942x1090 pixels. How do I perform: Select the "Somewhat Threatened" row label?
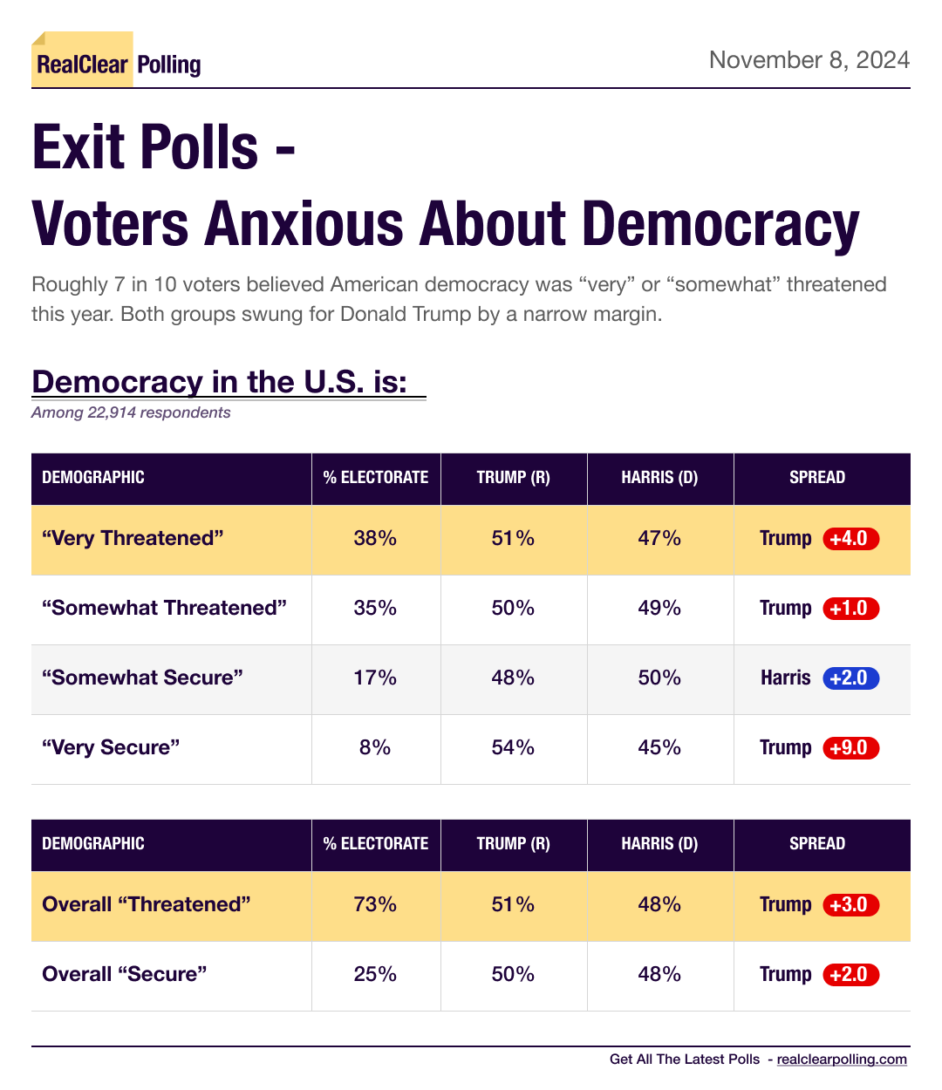coord(164,608)
